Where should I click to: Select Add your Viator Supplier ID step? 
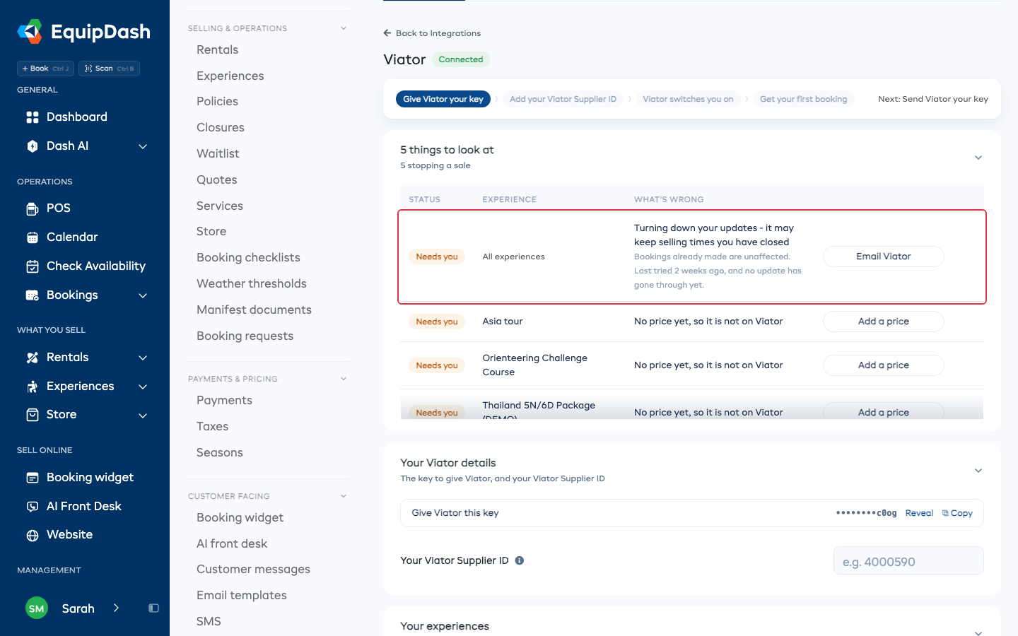point(563,99)
